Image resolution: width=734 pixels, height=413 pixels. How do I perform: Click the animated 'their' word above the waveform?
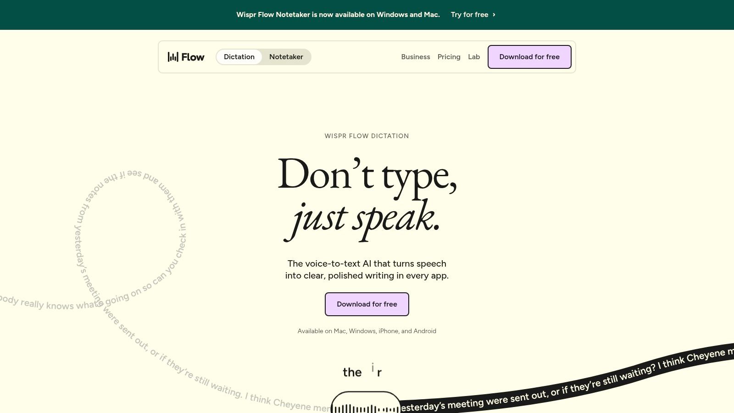coord(362,371)
